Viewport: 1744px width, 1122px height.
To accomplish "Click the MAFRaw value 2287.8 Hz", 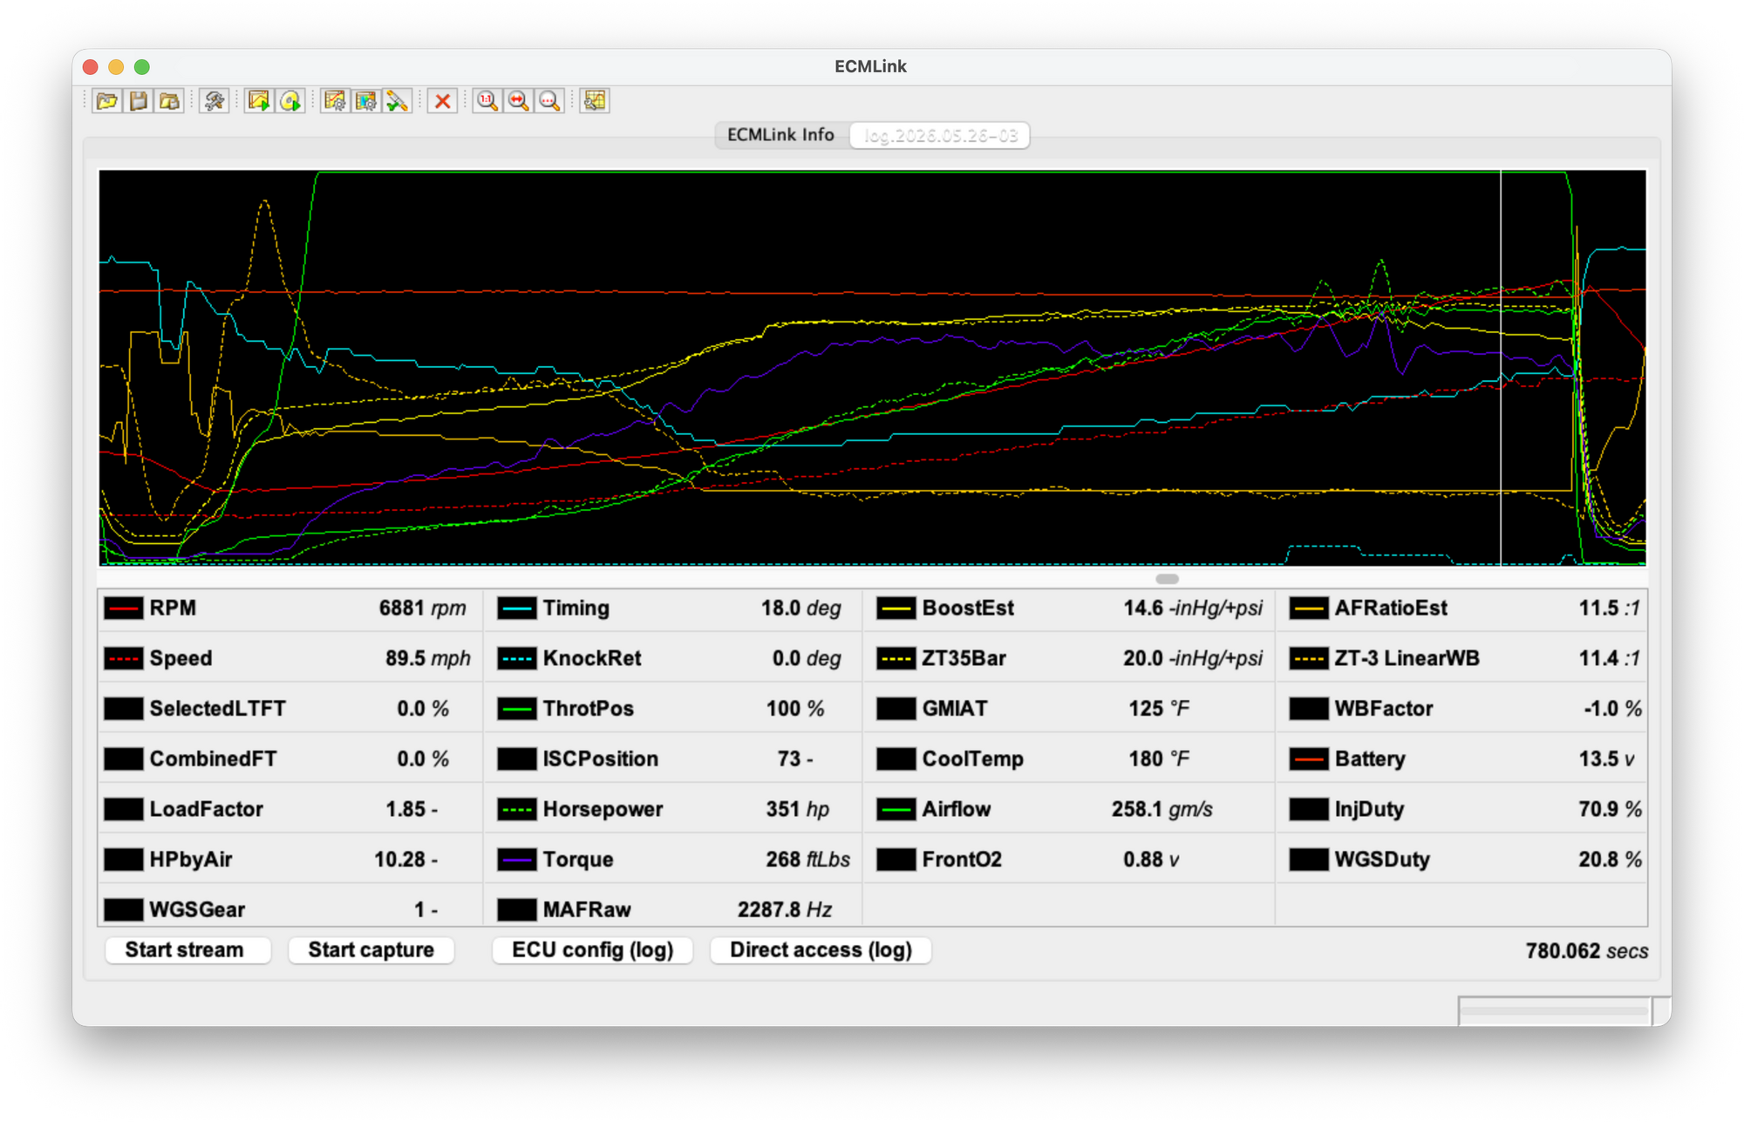I will pos(785,910).
